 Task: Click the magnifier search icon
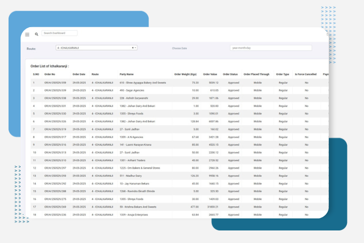point(37,34)
